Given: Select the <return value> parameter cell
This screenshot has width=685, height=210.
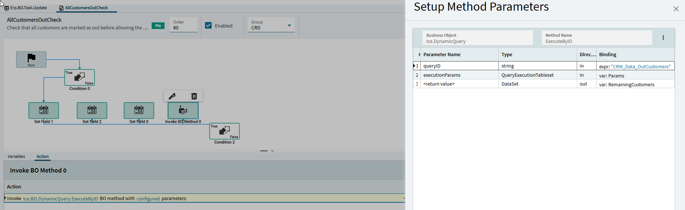Looking at the screenshot, I should (x=459, y=84).
